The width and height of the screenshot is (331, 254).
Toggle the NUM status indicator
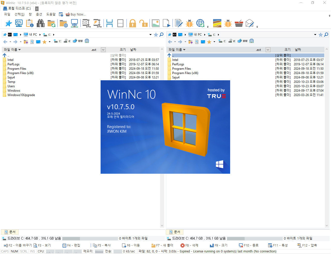coord(14,251)
